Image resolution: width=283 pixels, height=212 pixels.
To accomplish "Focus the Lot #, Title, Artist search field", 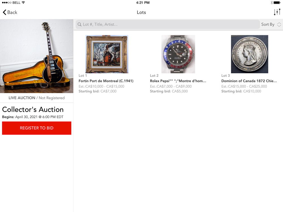I will 170,25.
